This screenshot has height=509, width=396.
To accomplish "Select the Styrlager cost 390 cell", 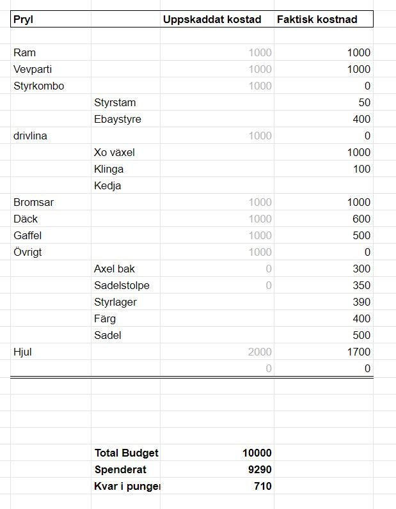I will pos(324,302).
